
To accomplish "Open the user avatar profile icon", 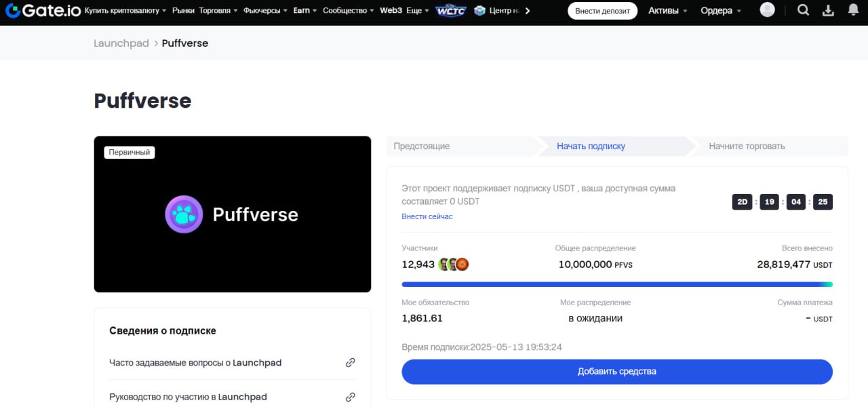I will (x=767, y=9).
